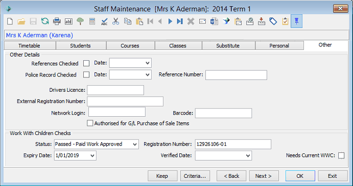Click the inbox tray check icon
Image resolution: width=353 pixels, height=186 pixels.
click(x=250, y=21)
